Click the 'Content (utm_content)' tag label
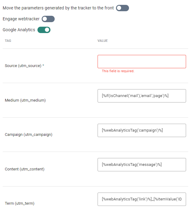Viewport: 190px width, 215px height. [x=25, y=169]
